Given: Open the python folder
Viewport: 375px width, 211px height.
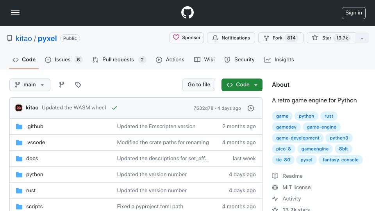Looking at the screenshot, I should 35,174.
